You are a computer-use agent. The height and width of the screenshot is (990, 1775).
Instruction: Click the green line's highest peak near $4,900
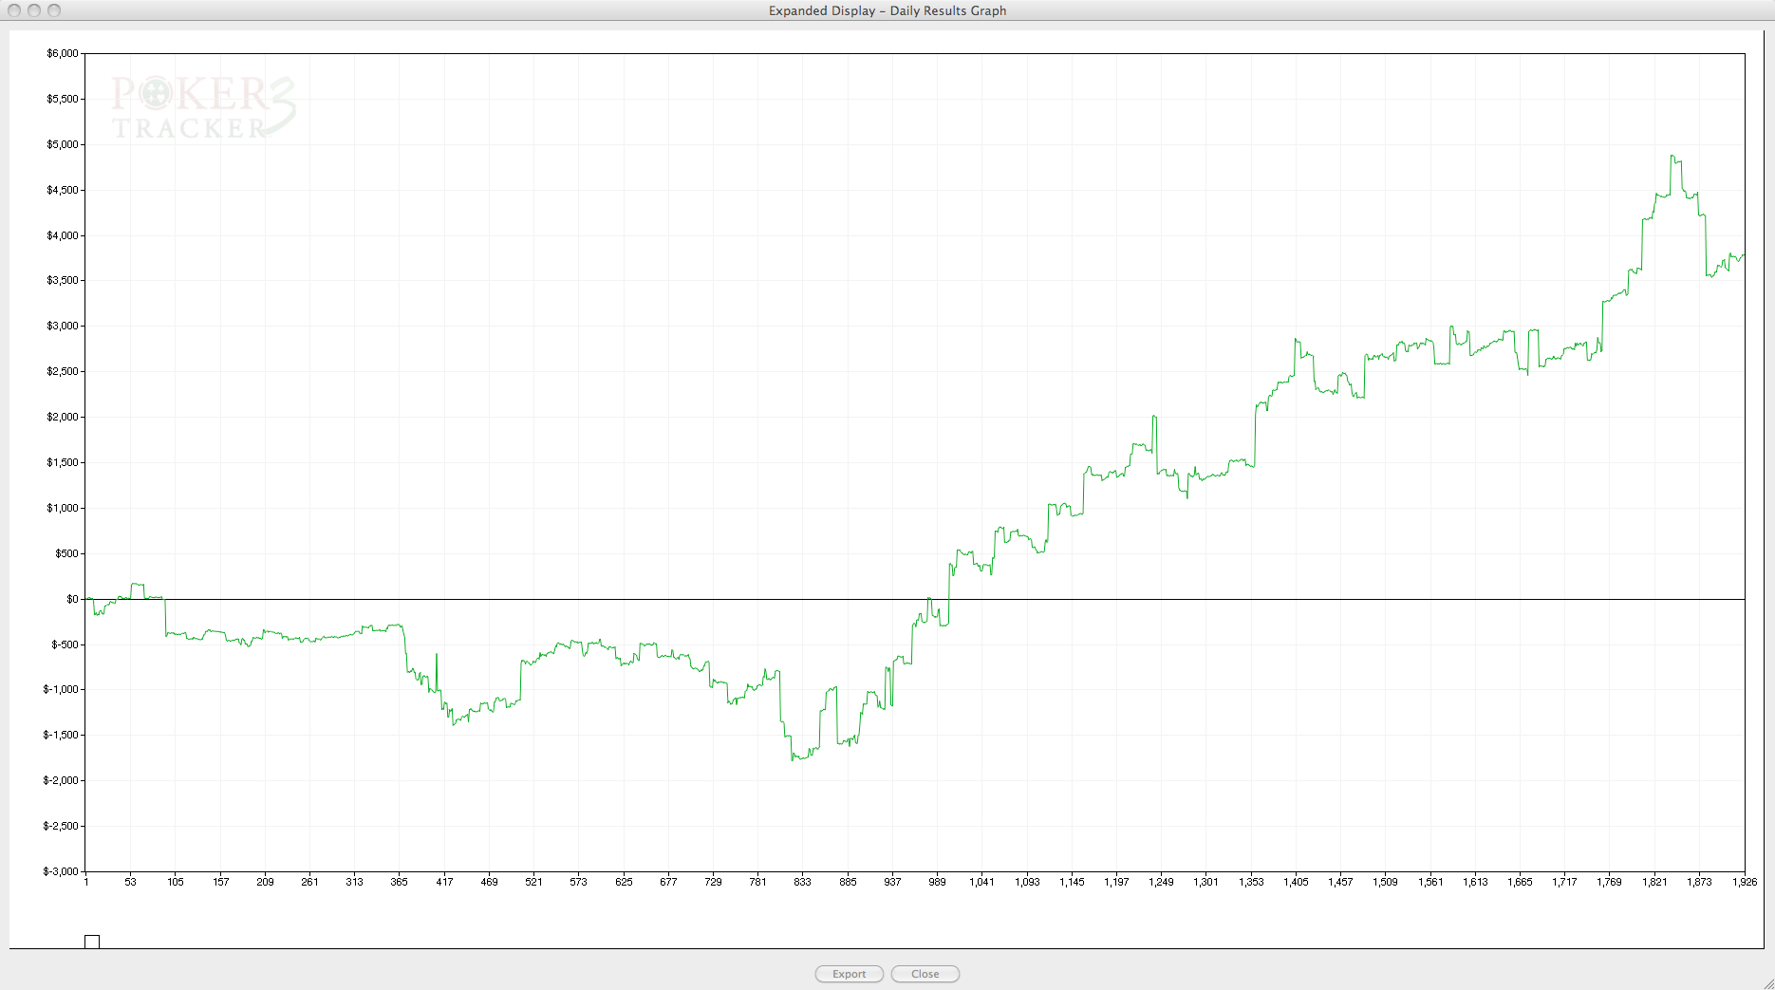pos(1672,157)
